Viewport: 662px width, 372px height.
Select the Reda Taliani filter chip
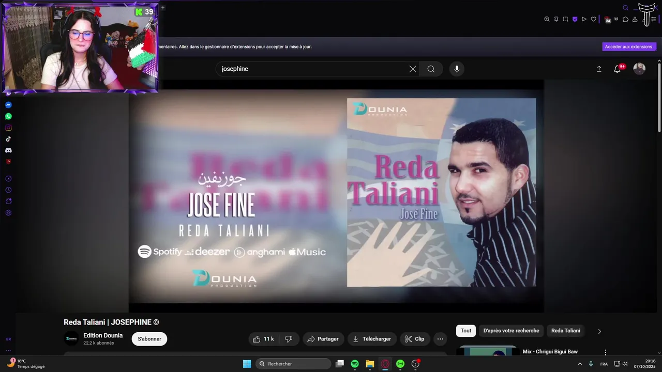pos(566,331)
